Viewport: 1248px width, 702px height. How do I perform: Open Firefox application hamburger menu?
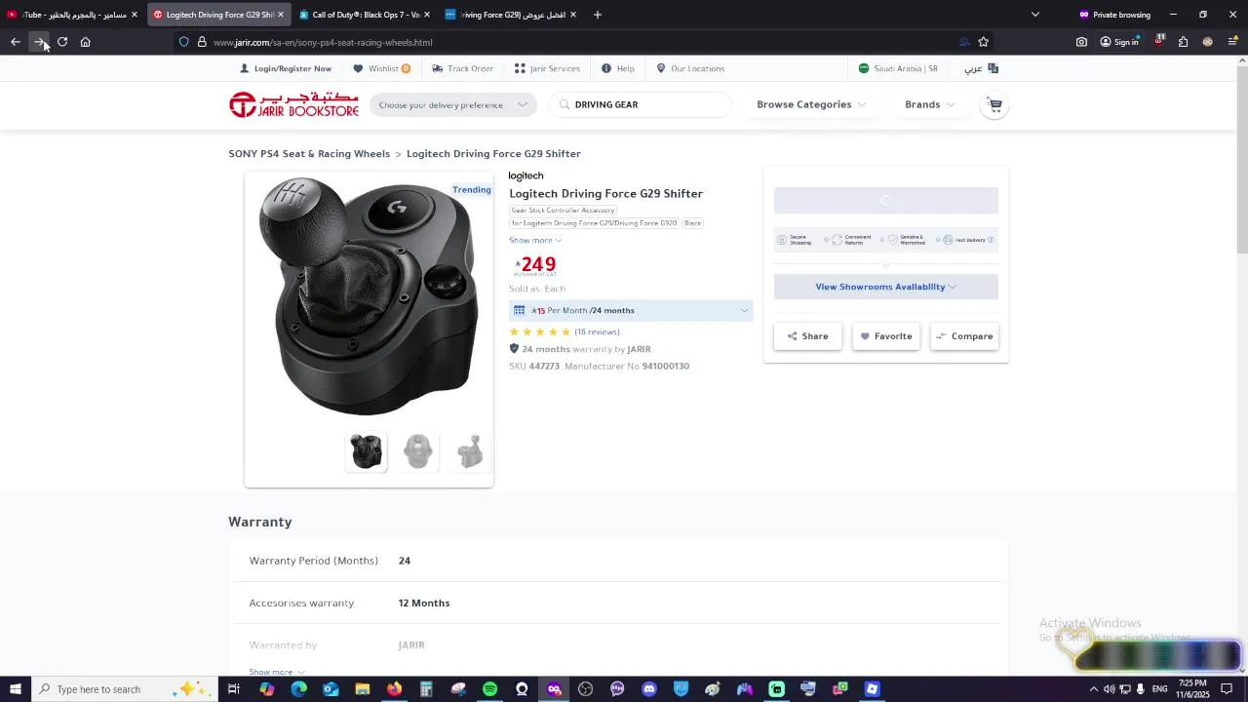[x=1232, y=42]
